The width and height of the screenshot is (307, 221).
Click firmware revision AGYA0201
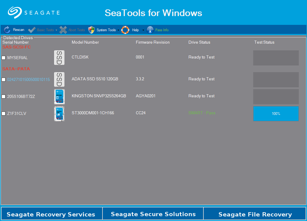click(146, 96)
